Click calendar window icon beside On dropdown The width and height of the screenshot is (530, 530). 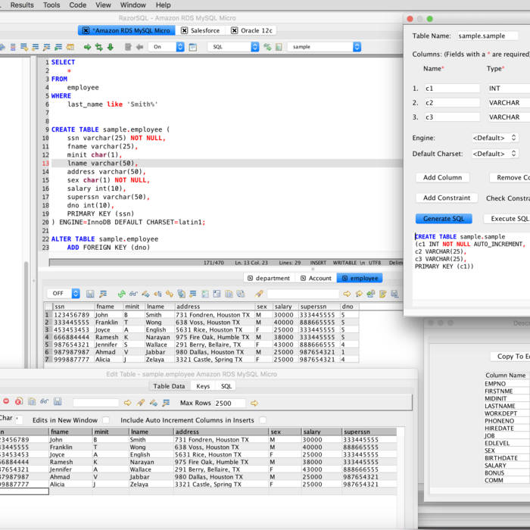(x=192, y=47)
